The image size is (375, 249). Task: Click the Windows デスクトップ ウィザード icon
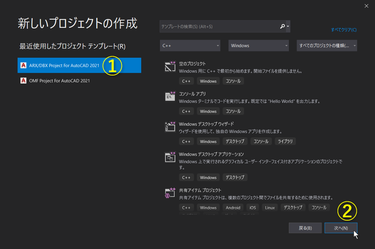point(170,127)
